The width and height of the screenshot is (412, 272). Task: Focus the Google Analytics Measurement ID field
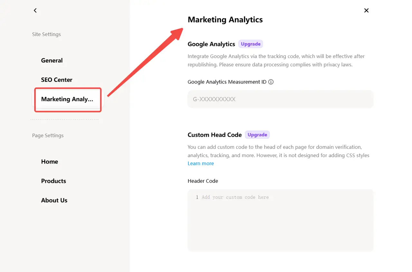[280, 99]
